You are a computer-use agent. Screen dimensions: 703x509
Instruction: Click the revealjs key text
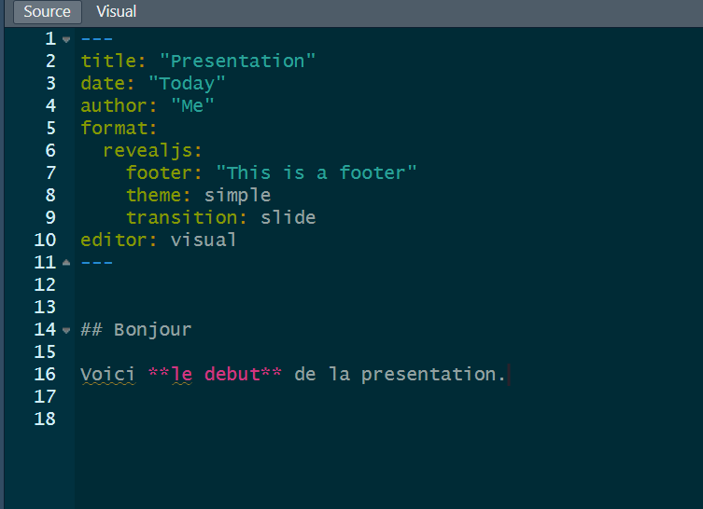pyautogui.click(x=152, y=151)
